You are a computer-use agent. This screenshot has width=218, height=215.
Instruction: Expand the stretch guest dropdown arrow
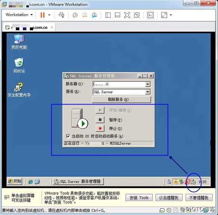coord(171,15)
